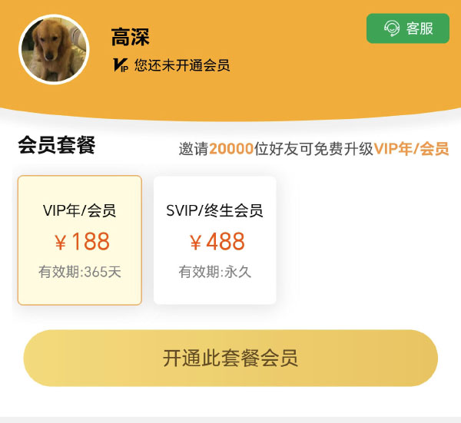
Task: Click the ¥188 price
Action: coord(82,242)
